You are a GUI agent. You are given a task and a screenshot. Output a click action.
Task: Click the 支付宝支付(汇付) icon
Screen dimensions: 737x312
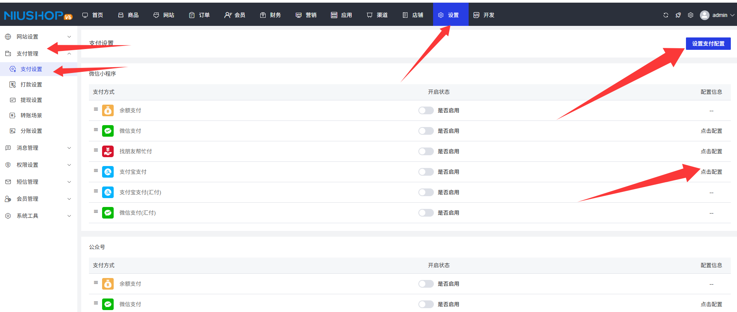pos(108,192)
